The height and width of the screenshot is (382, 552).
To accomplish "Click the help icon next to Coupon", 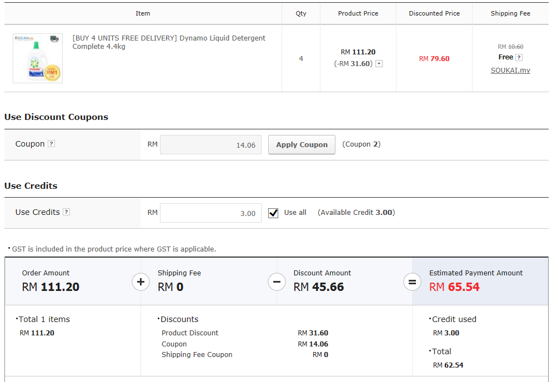I will click(x=51, y=144).
